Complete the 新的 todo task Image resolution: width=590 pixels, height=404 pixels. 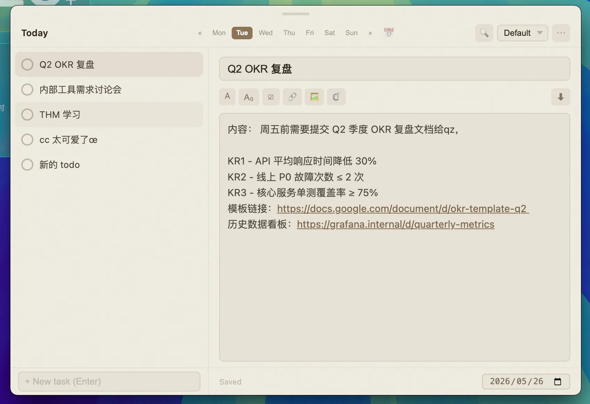[27, 164]
